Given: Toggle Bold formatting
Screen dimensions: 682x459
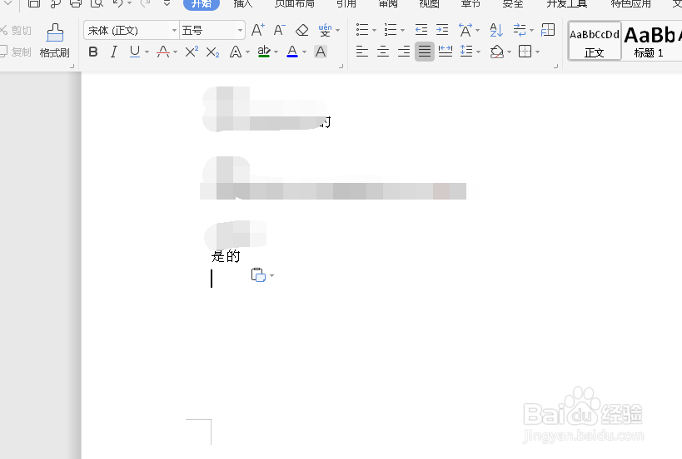Looking at the screenshot, I should click(x=93, y=52).
